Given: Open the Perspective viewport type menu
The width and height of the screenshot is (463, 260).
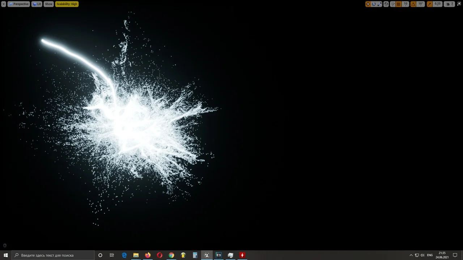Looking at the screenshot, I should (x=19, y=4).
